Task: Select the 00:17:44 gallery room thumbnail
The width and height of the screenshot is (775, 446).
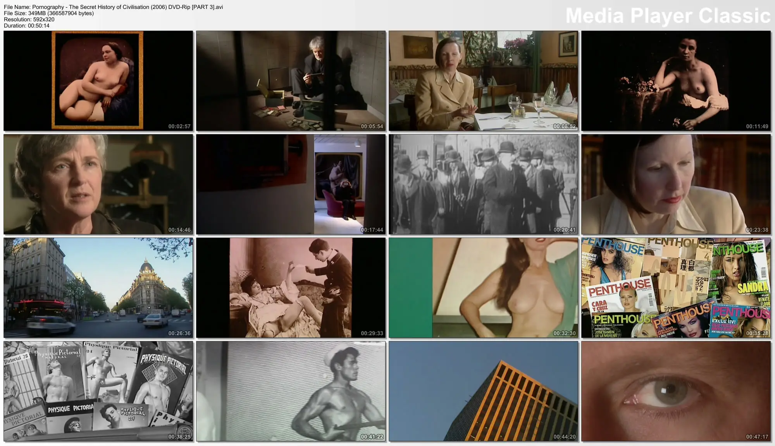Action: pyautogui.click(x=291, y=184)
